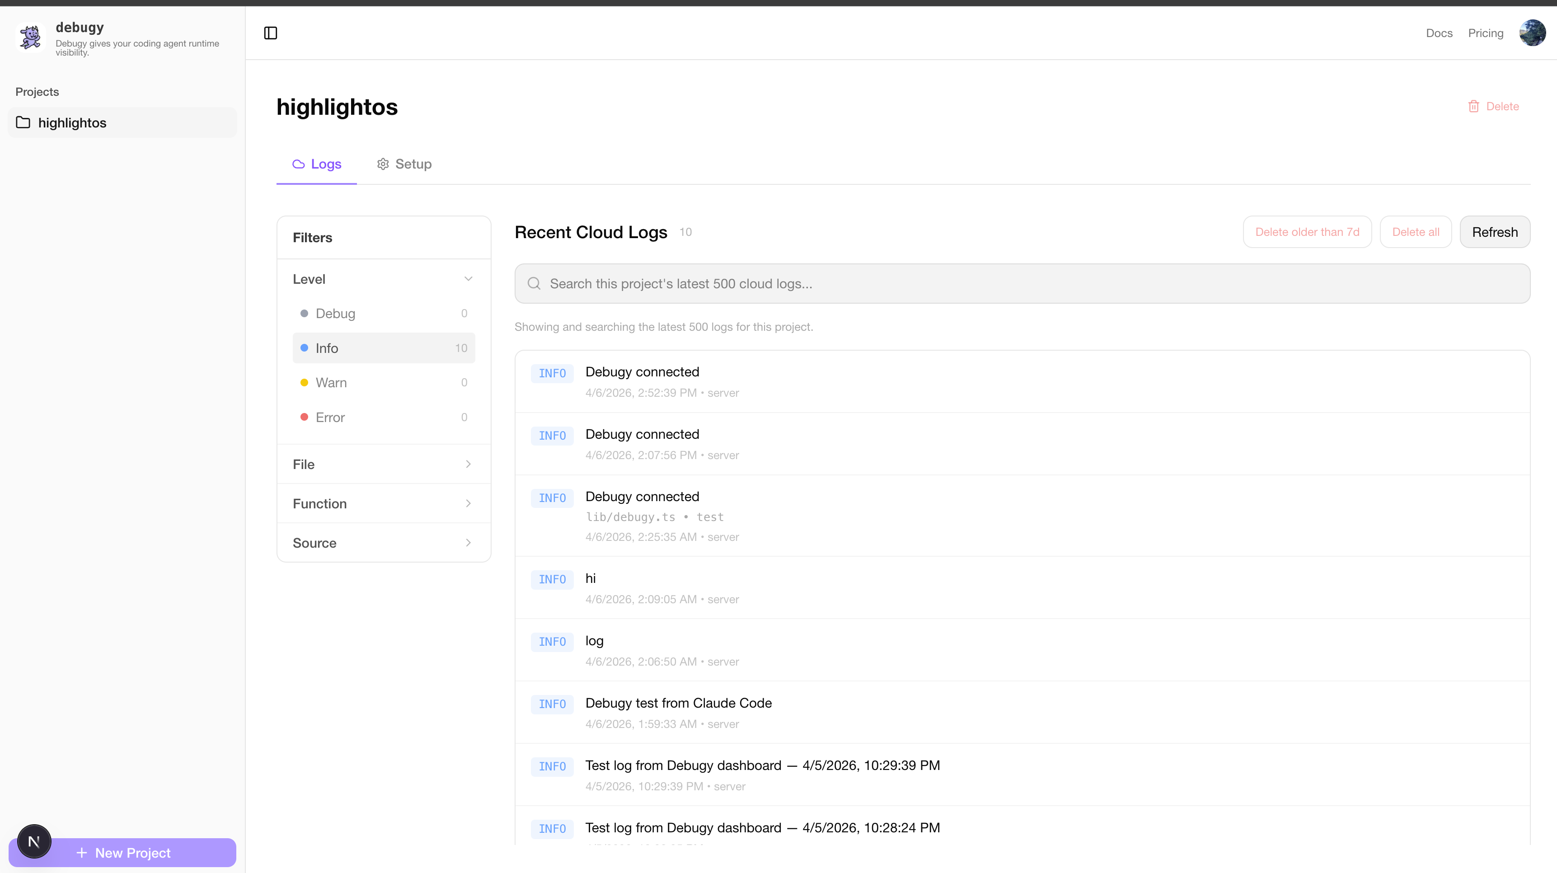Image resolution: width=1557 pixels, height=873 pixels.
Task: Select the highlightos folder icon
Action: 23,123
